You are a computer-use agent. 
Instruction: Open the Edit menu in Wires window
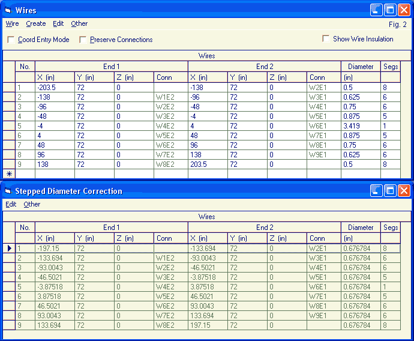(58, 24)
